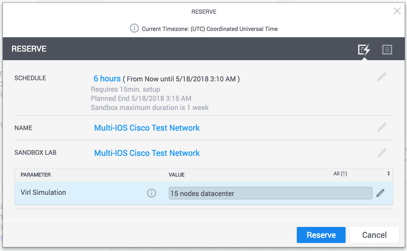Select the Virl Simulation parameter row
This screenshot has height=251, width=407.
point(204,193)
